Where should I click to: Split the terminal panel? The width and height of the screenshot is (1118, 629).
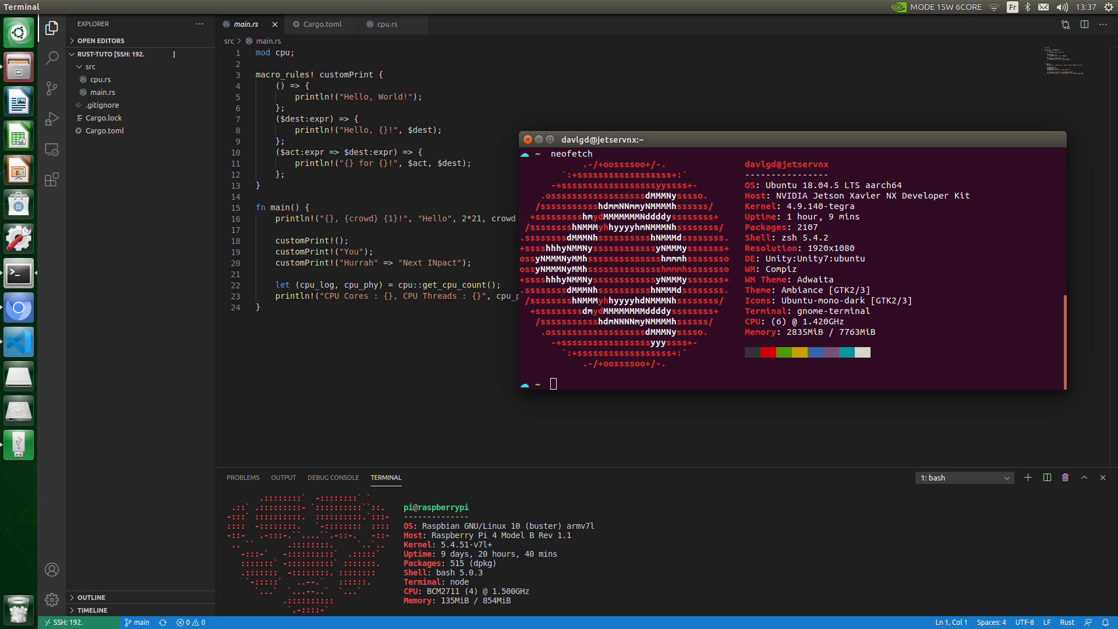tap(1047, 478)
